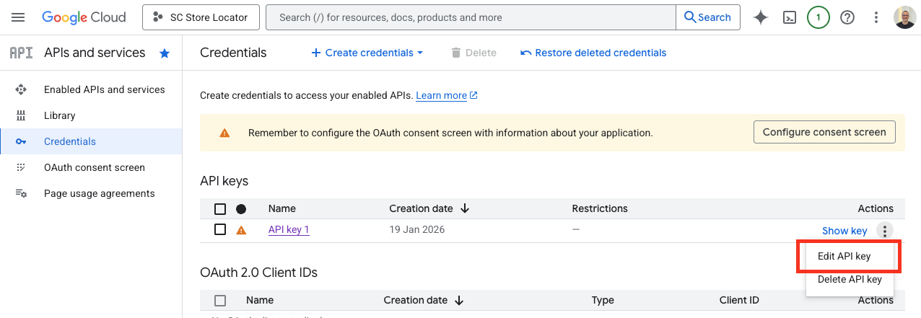Open Library in the left sidebar
Screen dimensions: 921x318
tap(59, 115)
